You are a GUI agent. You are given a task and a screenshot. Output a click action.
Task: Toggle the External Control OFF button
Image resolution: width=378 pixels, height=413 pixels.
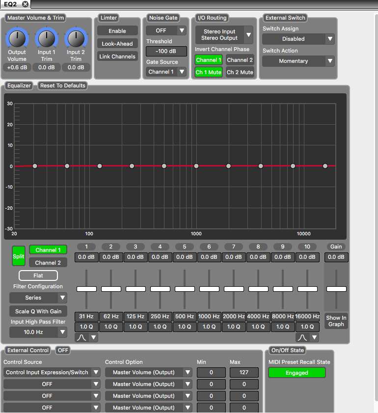[x=63, y=350]
